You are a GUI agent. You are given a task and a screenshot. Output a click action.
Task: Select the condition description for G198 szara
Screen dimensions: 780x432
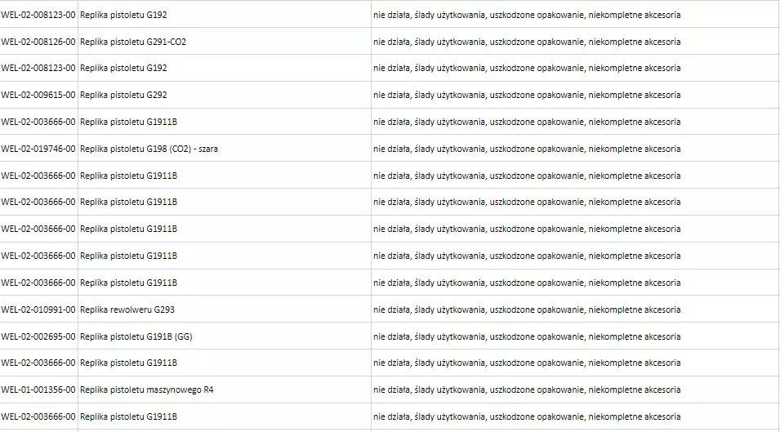coord(527,149)
